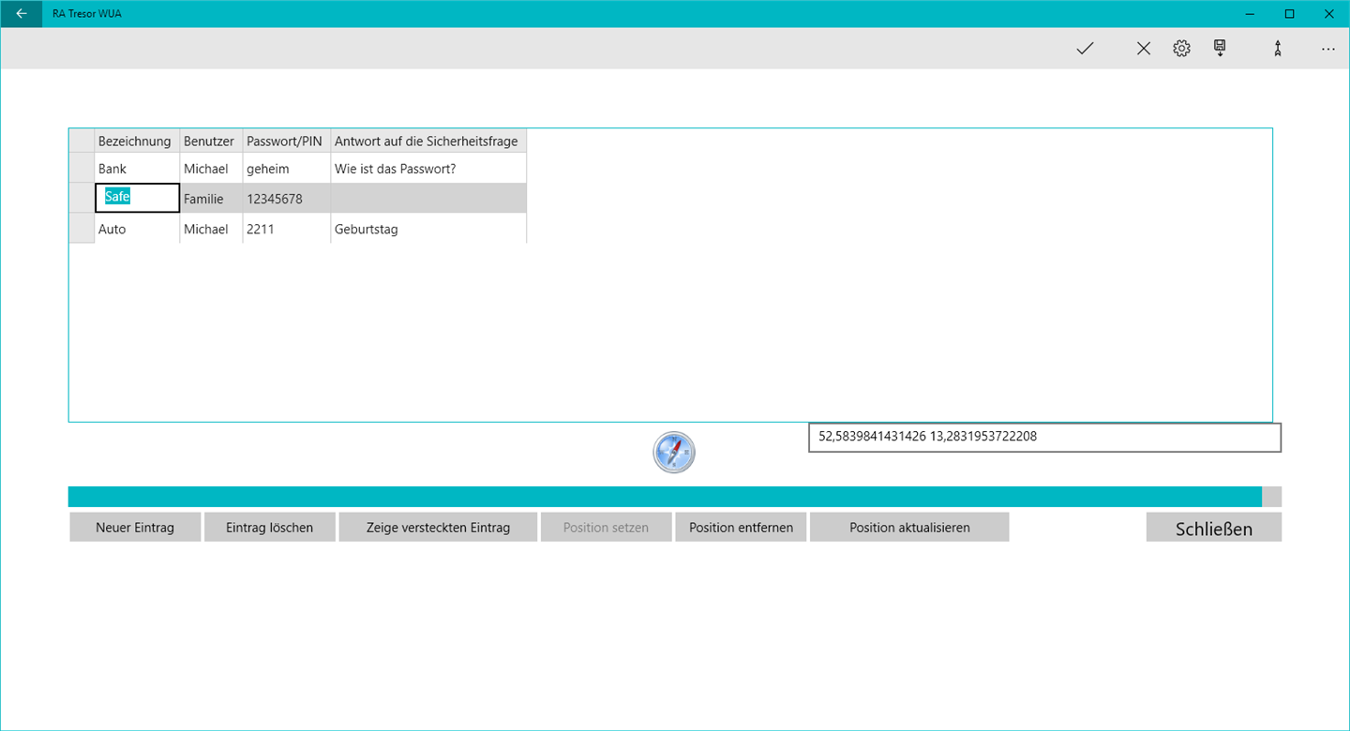Image resolution: width=1350 pixels, height=731 pixels.
Task: Open the three-dots more options menu
Action: (1327, 49)
